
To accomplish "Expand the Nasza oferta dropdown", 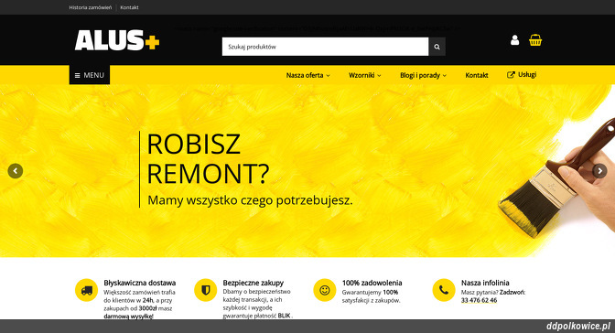I will click(307, 75).
